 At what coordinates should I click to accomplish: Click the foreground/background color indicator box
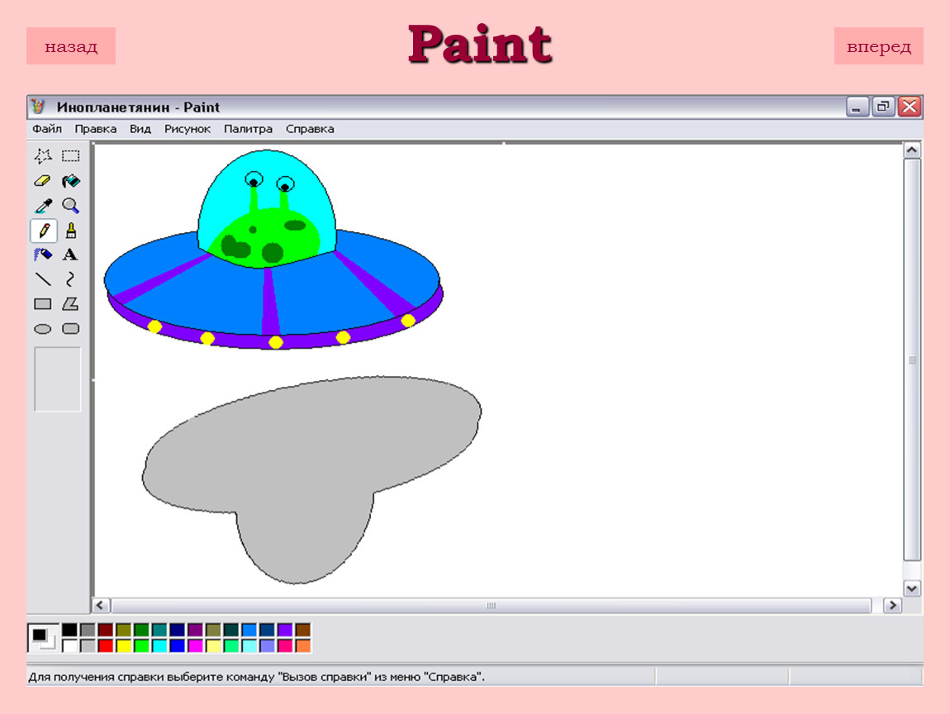pos(43,638)
